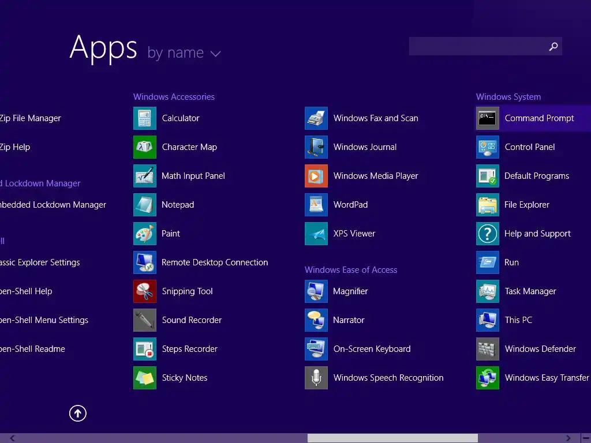Click the up arrow to return to Start
The image size is (591, 443).
click(x=78, y=413)
